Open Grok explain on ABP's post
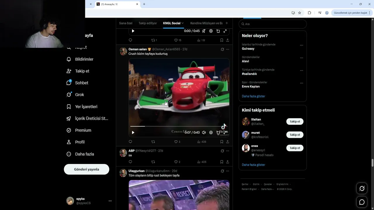Screen dimensions: 374x210 click(222, 151)
